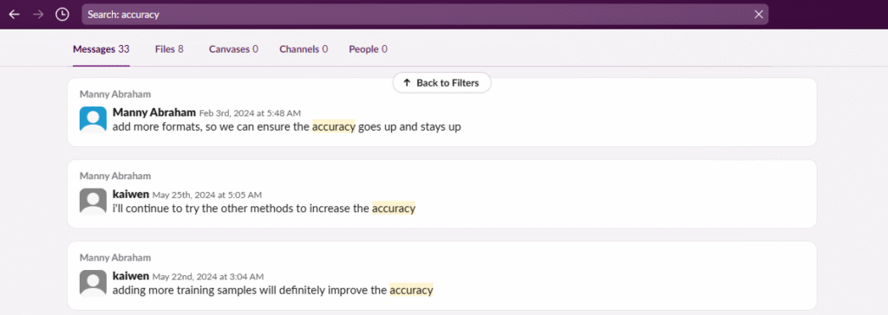This screenshot has height=315, width=888.
Task: Switch to the Messages tab
Action: click(101, 49)
